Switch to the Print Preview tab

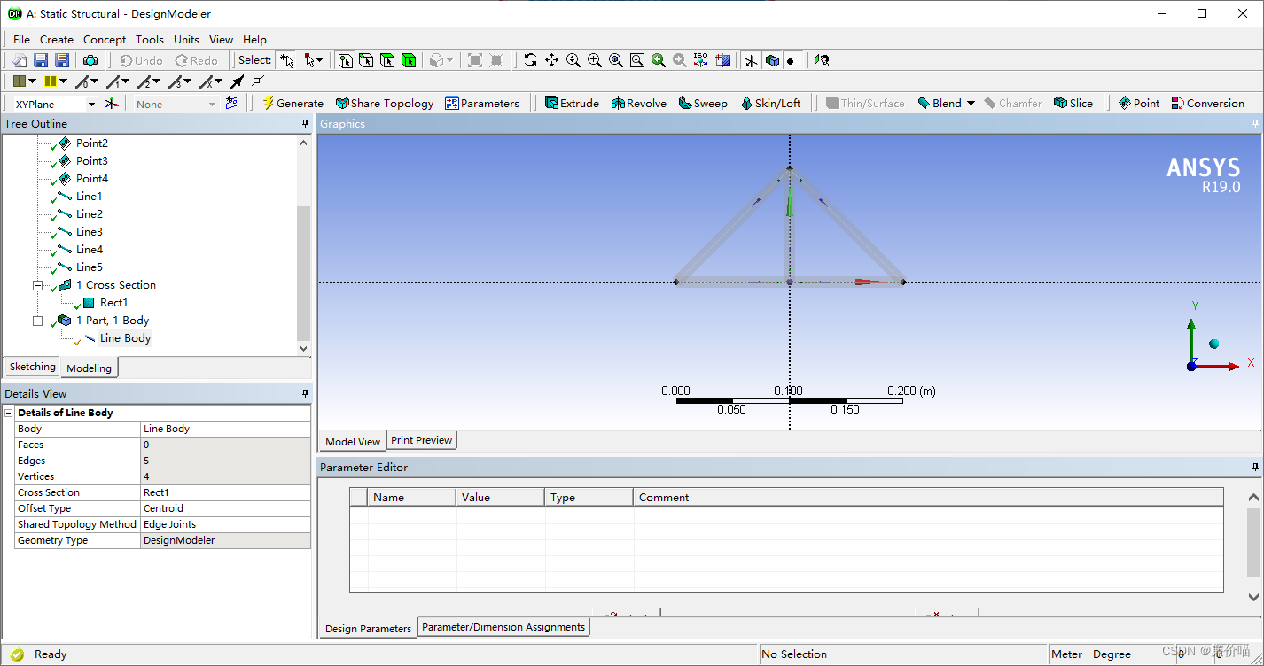point(422,440)
